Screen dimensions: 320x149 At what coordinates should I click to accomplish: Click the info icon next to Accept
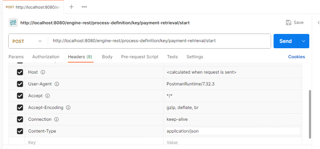coord(47,96)
